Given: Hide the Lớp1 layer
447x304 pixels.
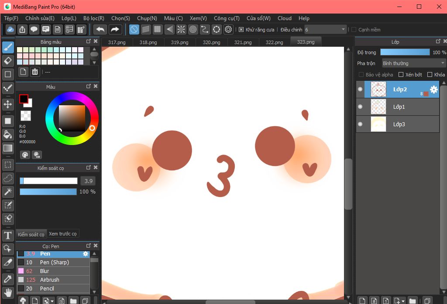Looking at the screenshot, I should tap(360, 107).
